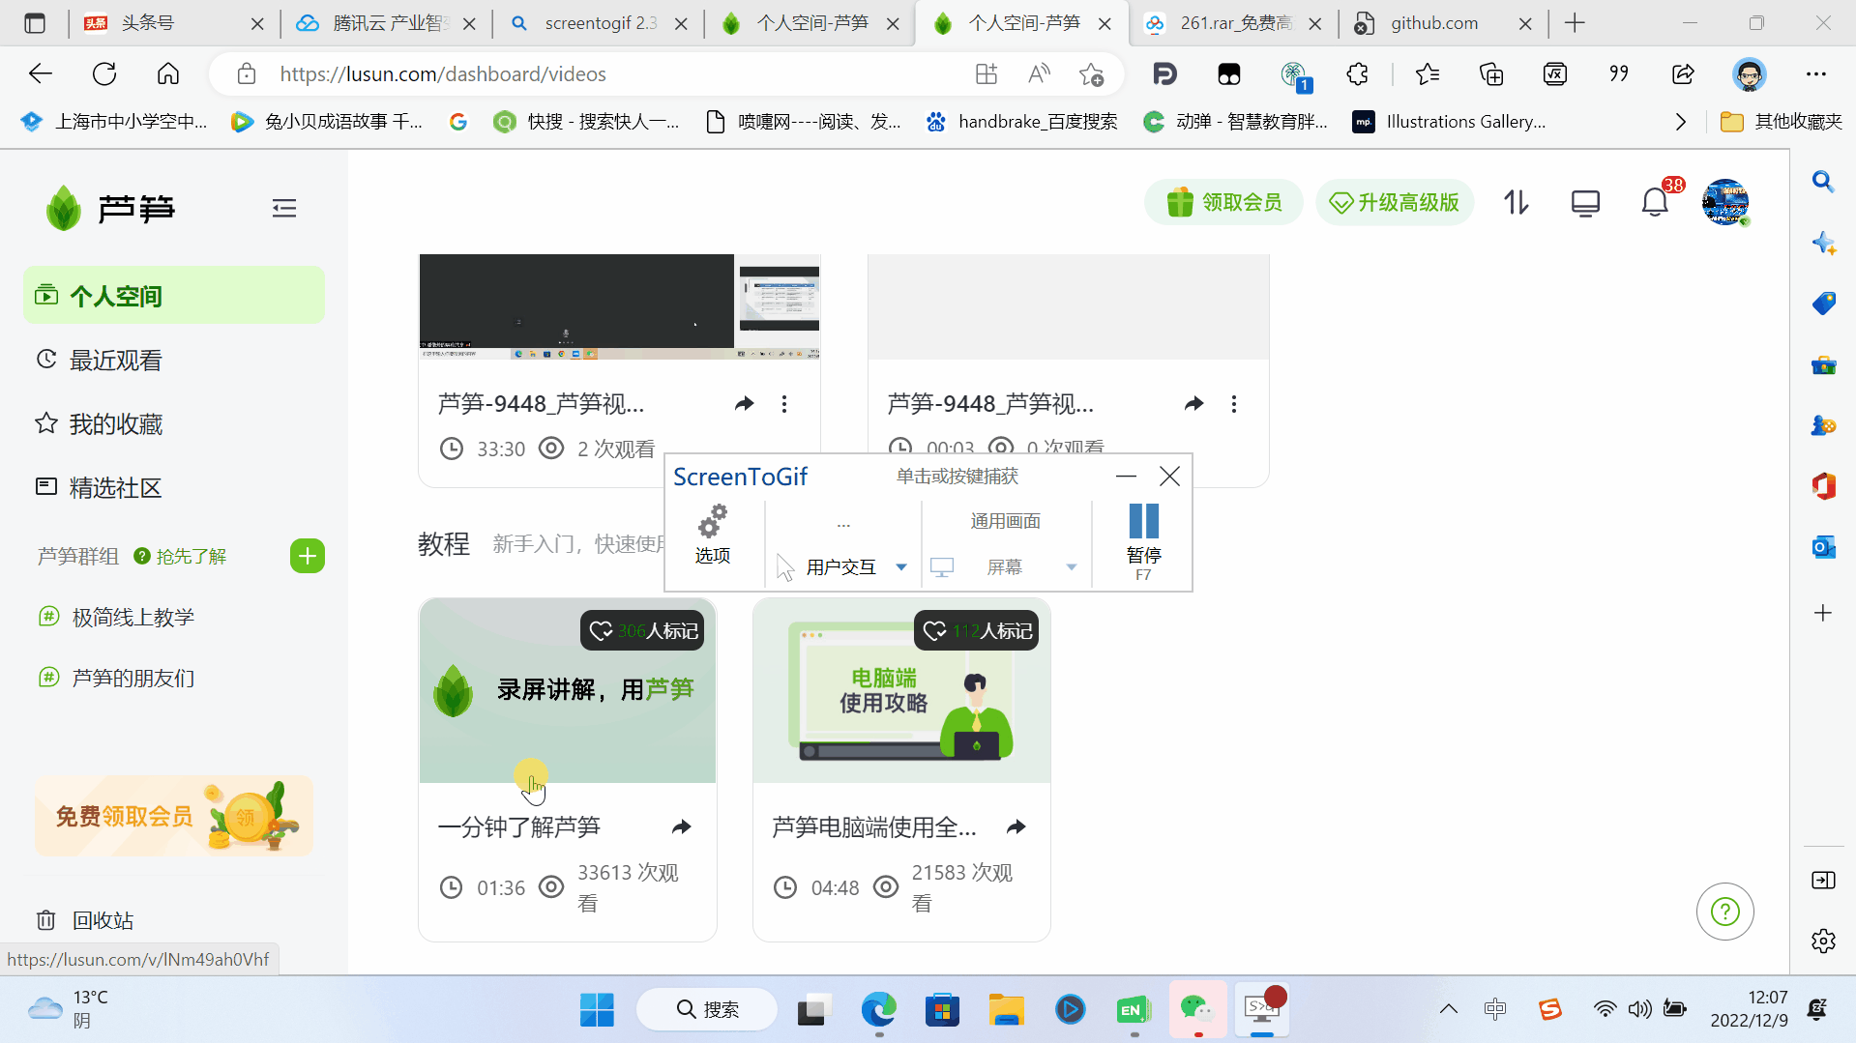Expand the bookmarks overflow chevron
The height and width of the screenshot is (1043, 1856).
pyautogui.click(x=1680, y=121)
